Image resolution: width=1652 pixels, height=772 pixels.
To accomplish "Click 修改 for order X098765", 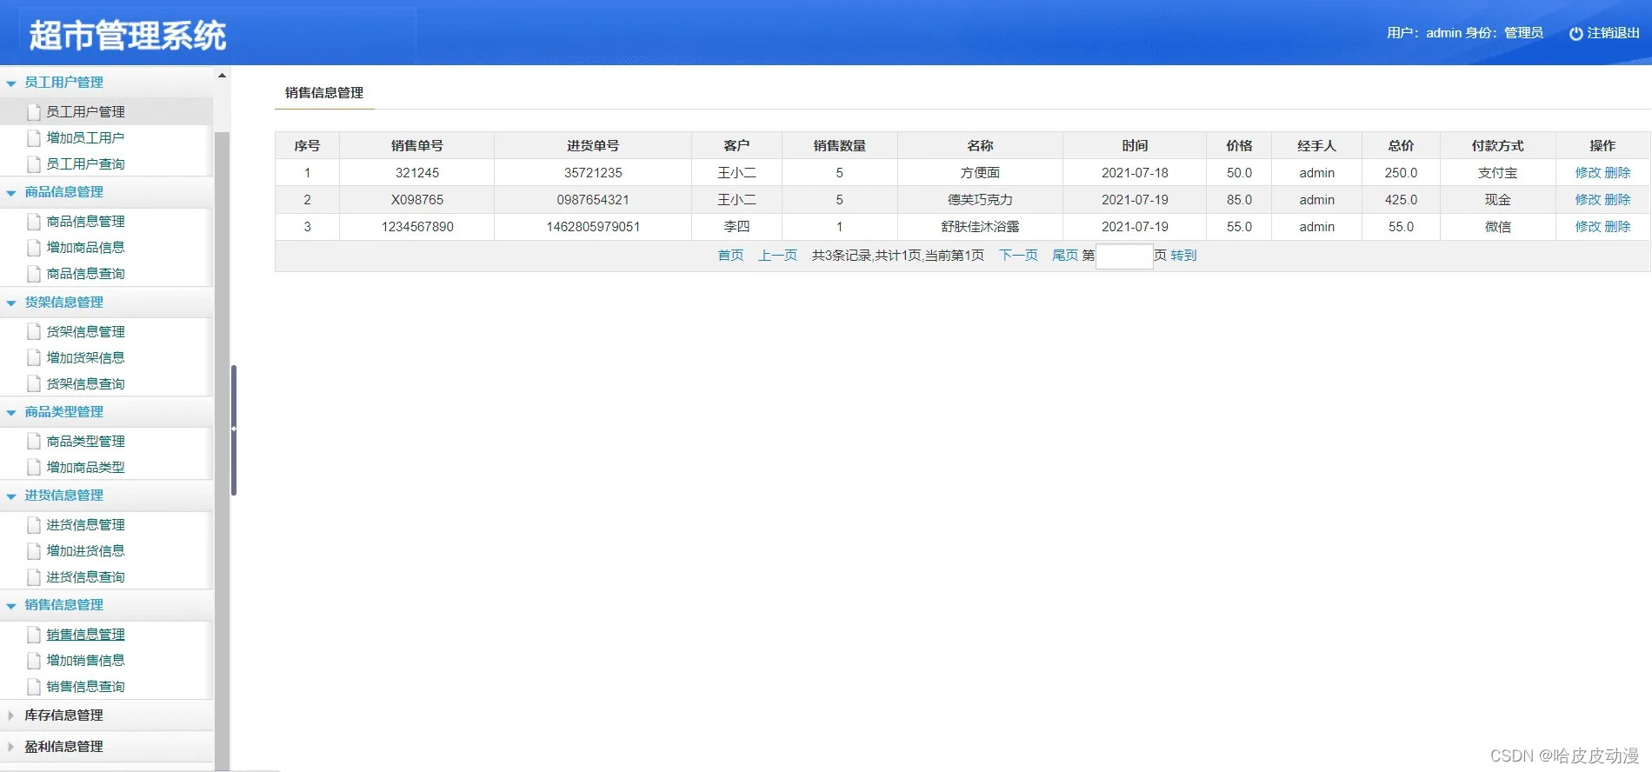I will click(1588, 200).
